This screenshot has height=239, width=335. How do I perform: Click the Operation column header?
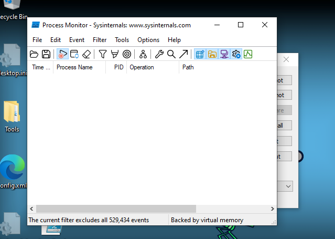click(x=153, y=67)
